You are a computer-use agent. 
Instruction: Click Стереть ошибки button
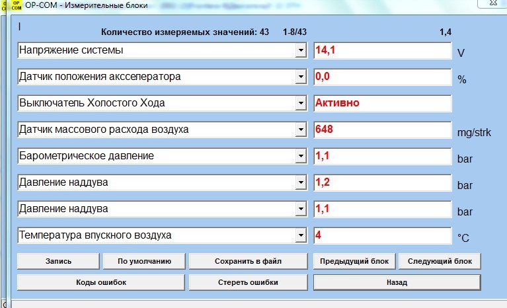pyautogui.click(x=248, y=282)
